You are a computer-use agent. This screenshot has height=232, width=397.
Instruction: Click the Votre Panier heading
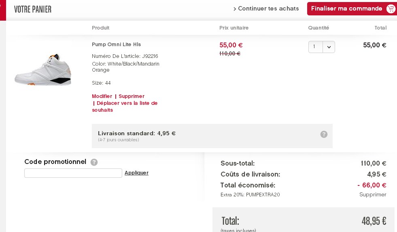point(33,9)
